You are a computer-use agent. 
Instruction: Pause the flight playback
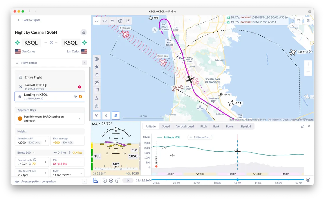pos(111,181)
